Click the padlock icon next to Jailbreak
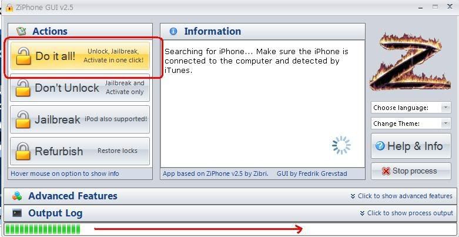Viewport: 459px width, 237px height. 23,119
